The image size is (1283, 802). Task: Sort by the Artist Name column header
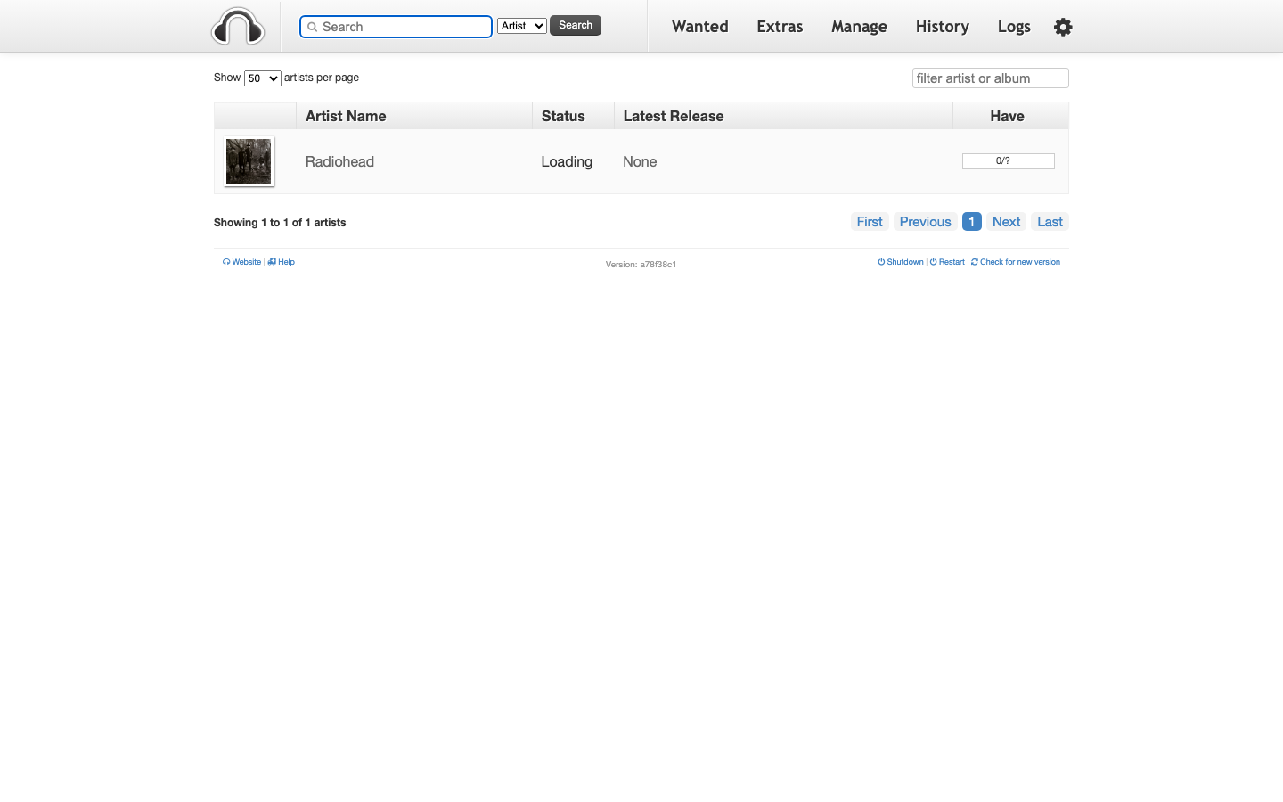(414, 116)
